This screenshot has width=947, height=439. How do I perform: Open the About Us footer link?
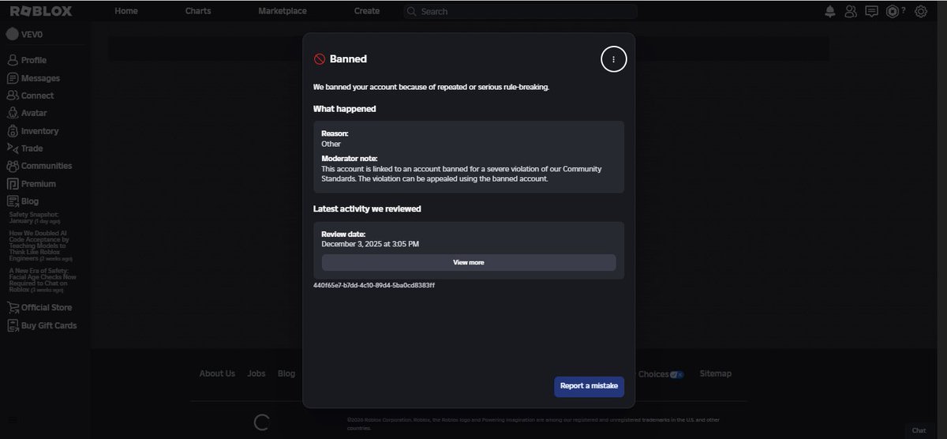(x=217, y=373)
